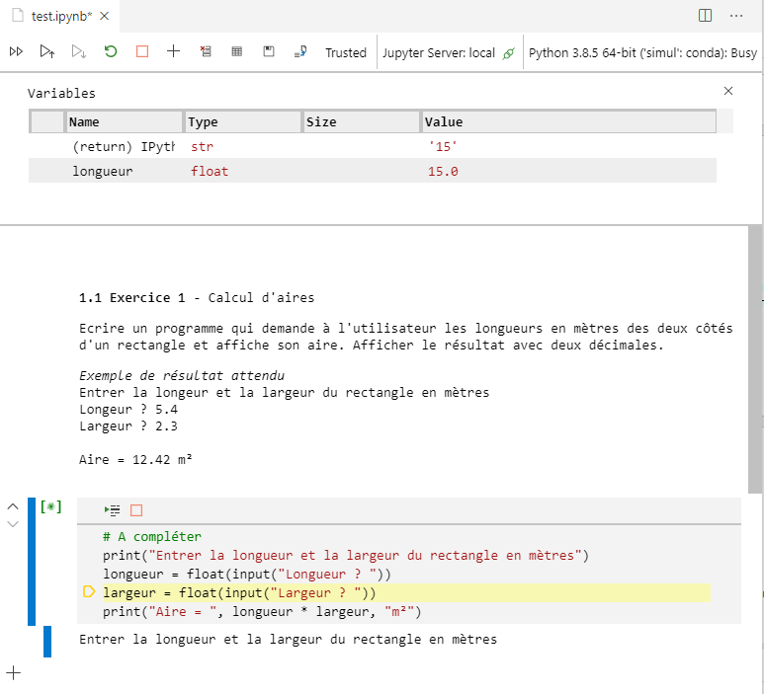Open the editor More Actions menu
The image size is (764, 694).
pyautogui.click(x=736, y=16)
